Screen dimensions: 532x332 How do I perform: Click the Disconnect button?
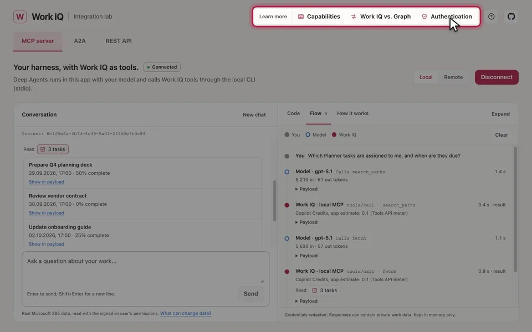click(497, 77)
